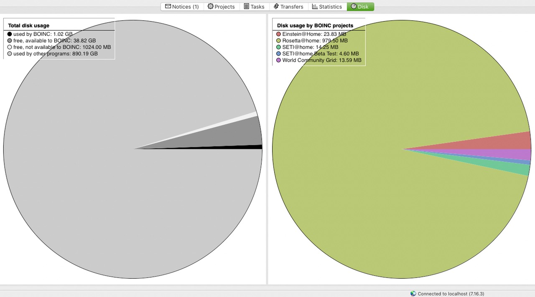
Task: Click 'Connected to localhost (7.16.3)' status text
Action: pyautogui.click(x=451, y=294)
